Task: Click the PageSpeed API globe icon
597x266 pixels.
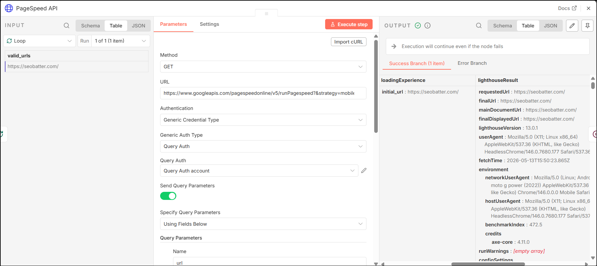Action: coord(9,8)
